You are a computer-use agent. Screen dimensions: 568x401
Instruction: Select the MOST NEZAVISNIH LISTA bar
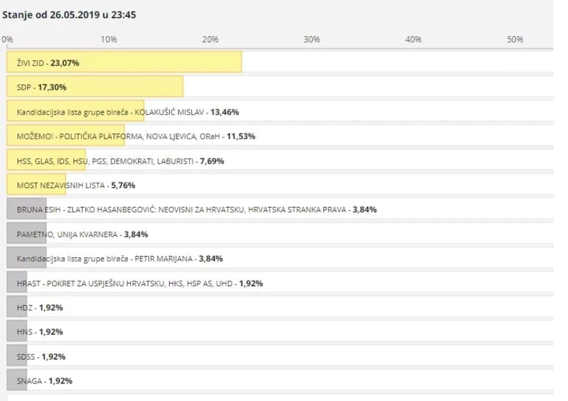click(x=36, y=185)
